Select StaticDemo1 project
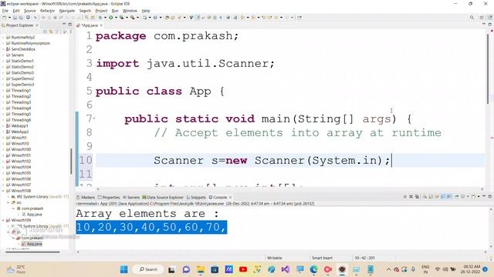This screenshot has width=494, height=277. [22, 61]
